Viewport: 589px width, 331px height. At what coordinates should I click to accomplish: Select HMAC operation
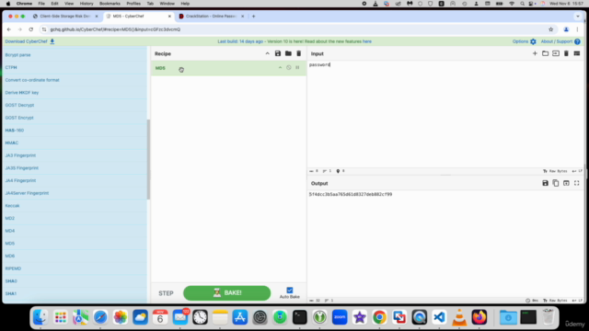(75, 143)
